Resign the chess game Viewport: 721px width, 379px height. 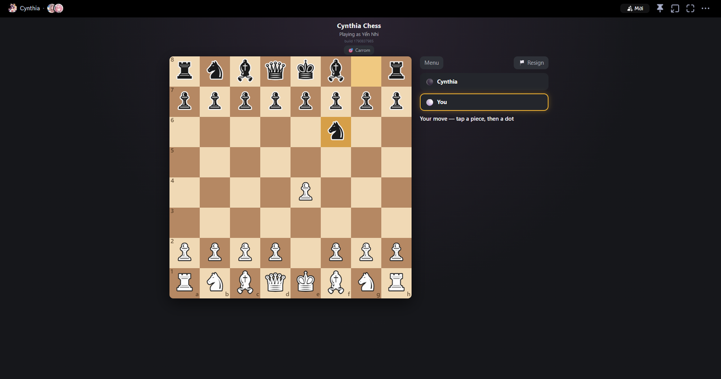[531, 63]
